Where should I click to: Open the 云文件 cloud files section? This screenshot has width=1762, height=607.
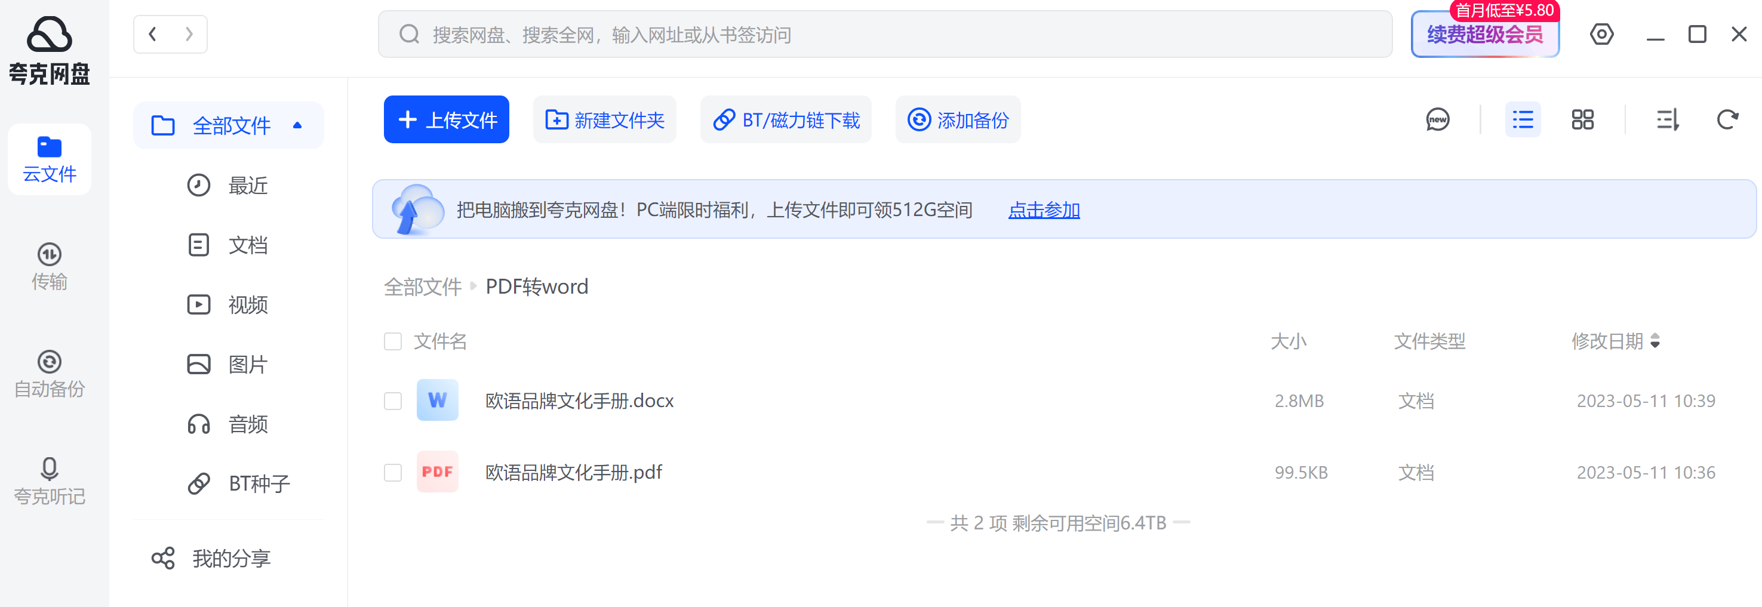pos(49,159)
